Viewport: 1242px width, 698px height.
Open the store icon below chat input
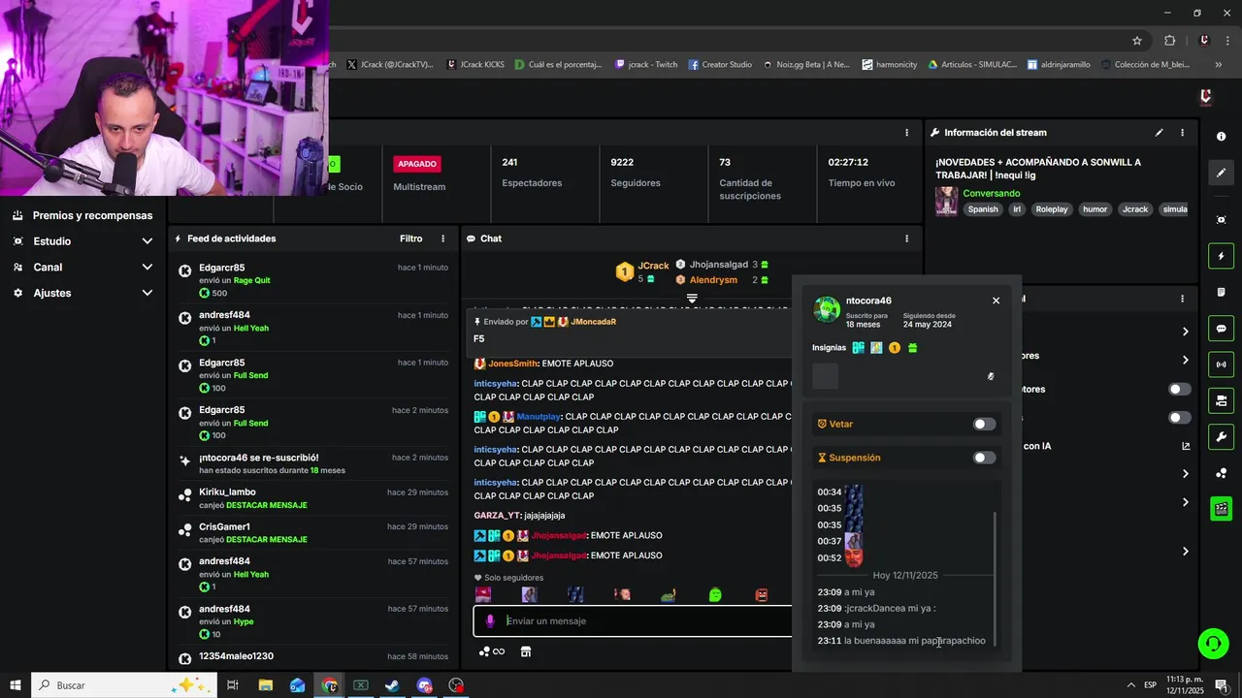(526, 651)
